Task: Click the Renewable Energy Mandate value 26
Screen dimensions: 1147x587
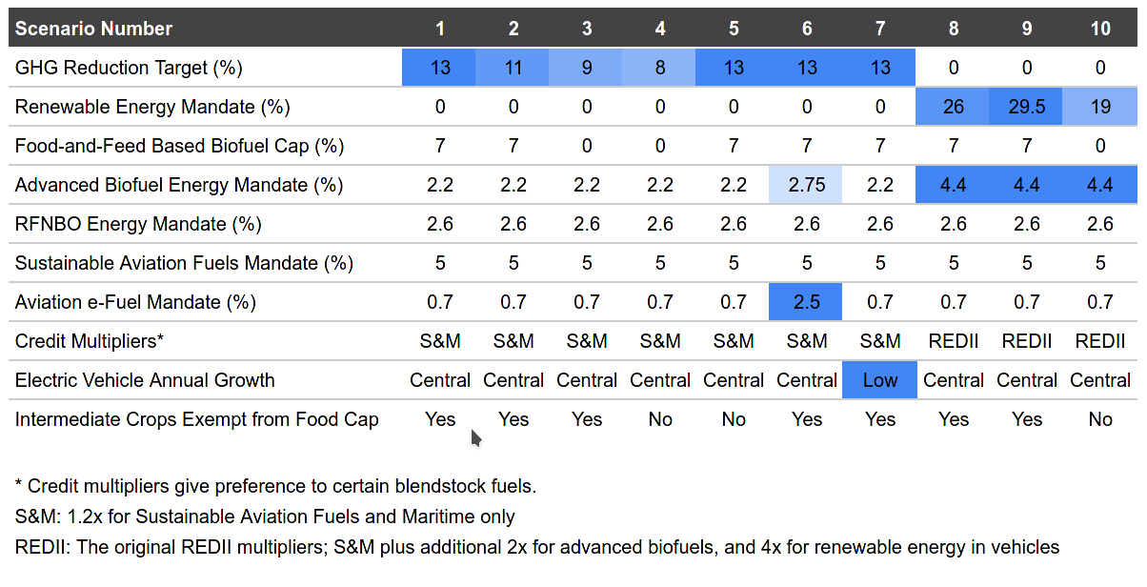Action: (953, 107)
